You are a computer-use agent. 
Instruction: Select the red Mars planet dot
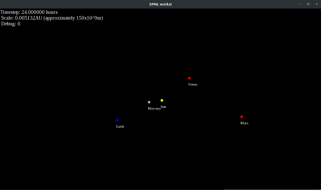click(x=242, y=117)
